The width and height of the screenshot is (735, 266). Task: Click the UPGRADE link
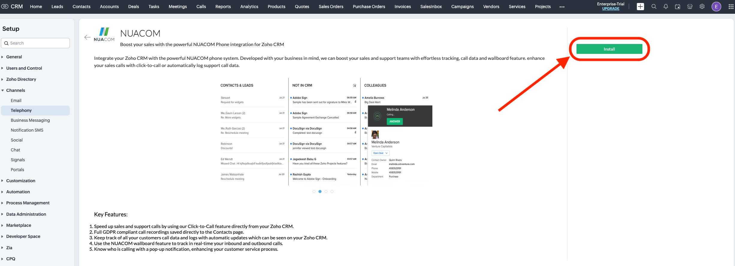(x=611, y=9)
